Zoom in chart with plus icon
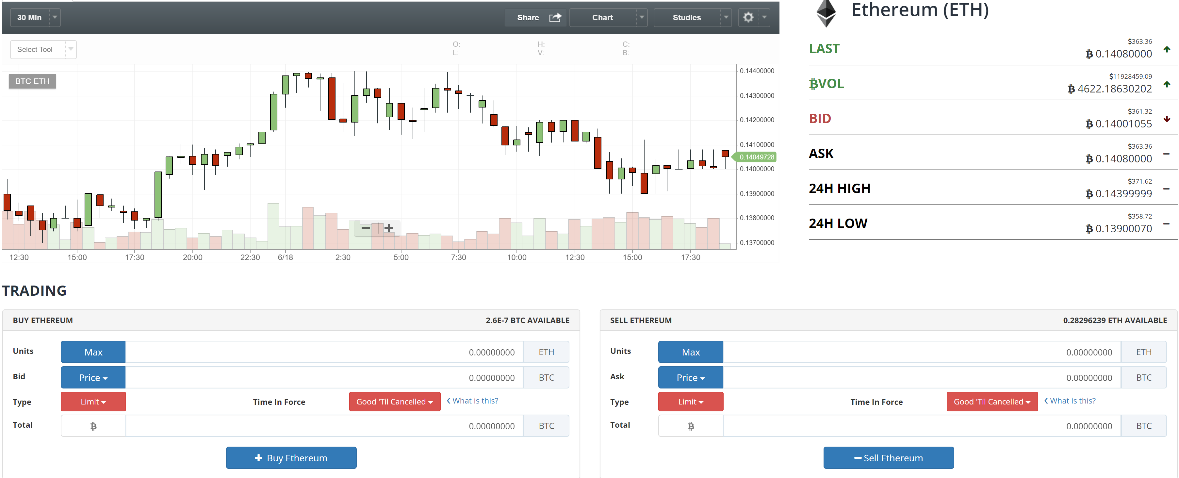Image resolution: width=1179 pixels, height=478 pixels. click(x=388, y=227)
